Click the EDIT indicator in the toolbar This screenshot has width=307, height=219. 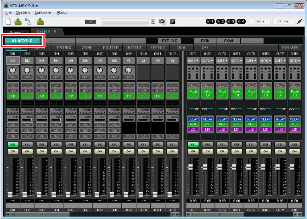(90, 22)
